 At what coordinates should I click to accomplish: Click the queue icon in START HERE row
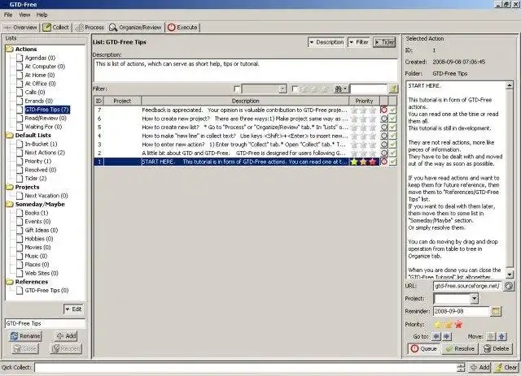click(x=383, y=162)
